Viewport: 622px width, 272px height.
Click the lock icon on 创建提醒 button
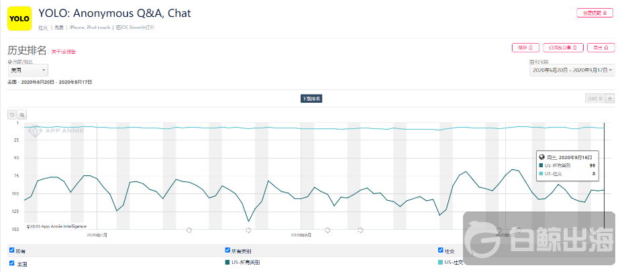(605, 12)
